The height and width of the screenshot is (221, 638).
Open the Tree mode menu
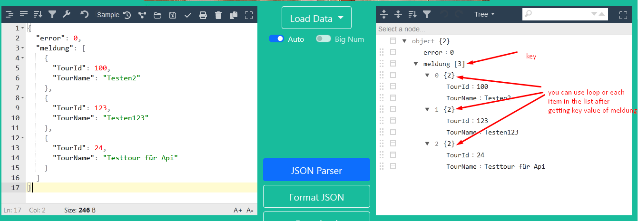click(484, 14)
